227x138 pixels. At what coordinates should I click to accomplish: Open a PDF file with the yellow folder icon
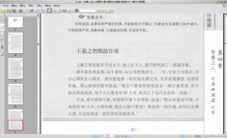click(x=4, y=11)
